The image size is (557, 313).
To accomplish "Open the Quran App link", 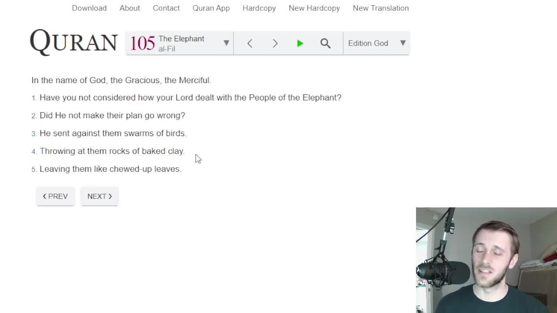I will tap(211, 8).
